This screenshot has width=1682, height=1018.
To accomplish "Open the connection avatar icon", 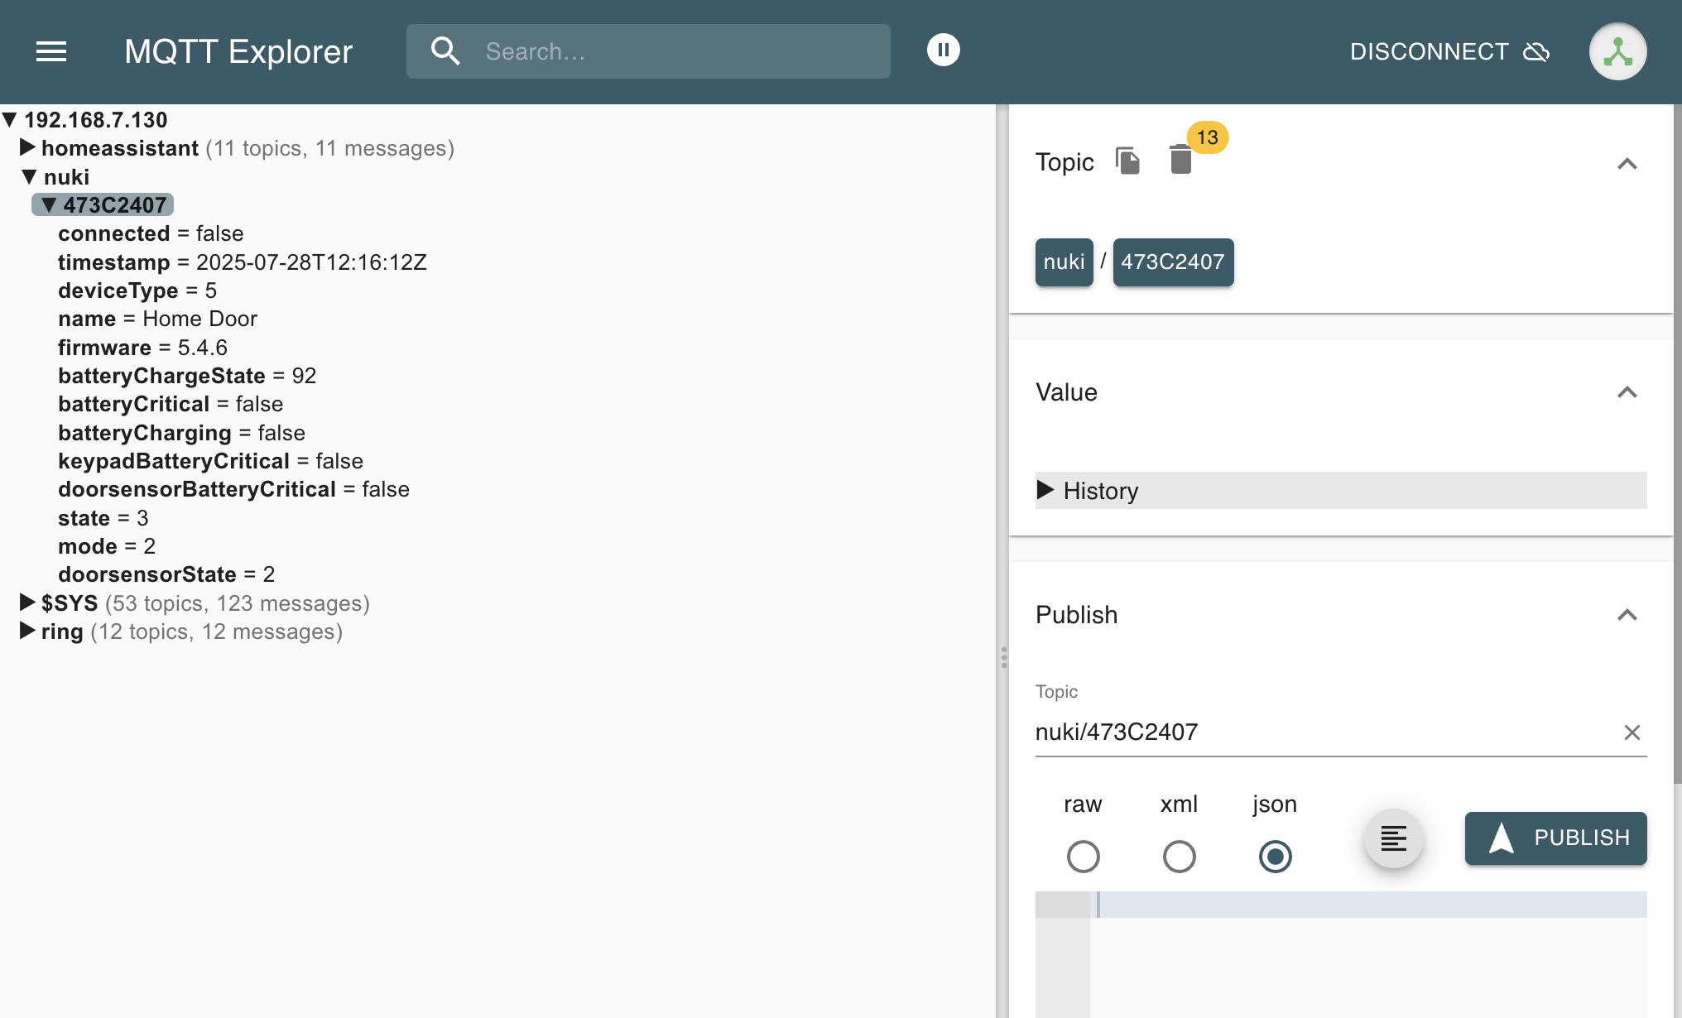I will (1617, 51).
